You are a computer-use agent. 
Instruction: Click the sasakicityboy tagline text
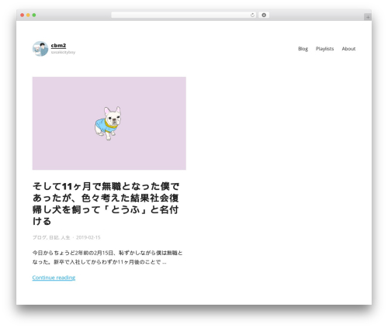(63, 52)
